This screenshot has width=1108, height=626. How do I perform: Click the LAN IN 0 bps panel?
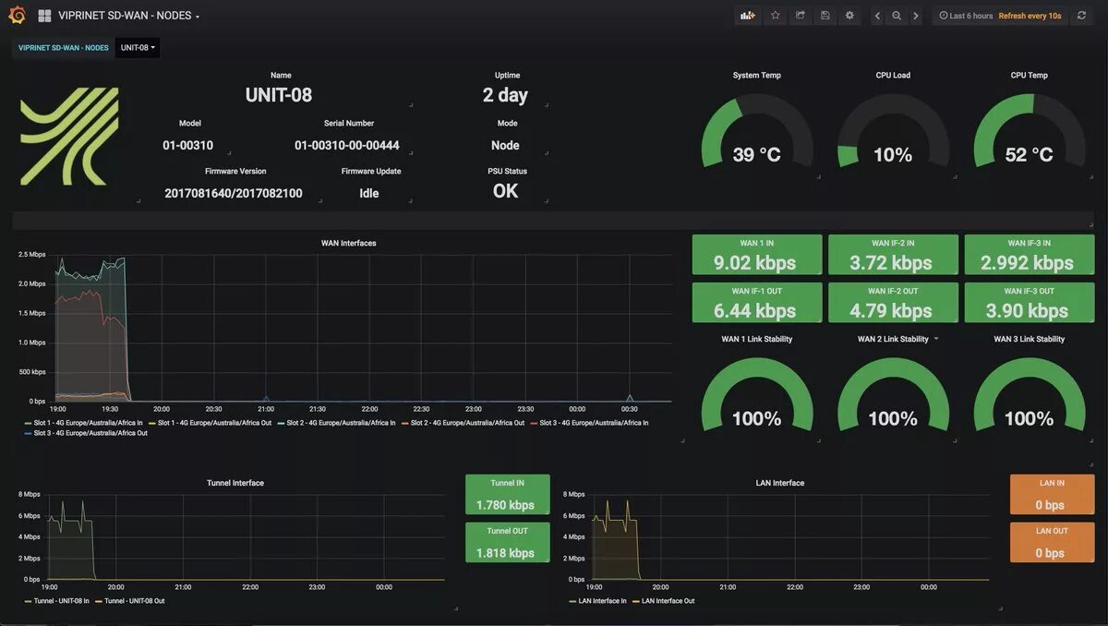coord(1052,495)
